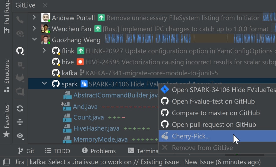The image size is (276, 167).
Task: Select FLINK-20927 issue text
Action: point(181,51)
